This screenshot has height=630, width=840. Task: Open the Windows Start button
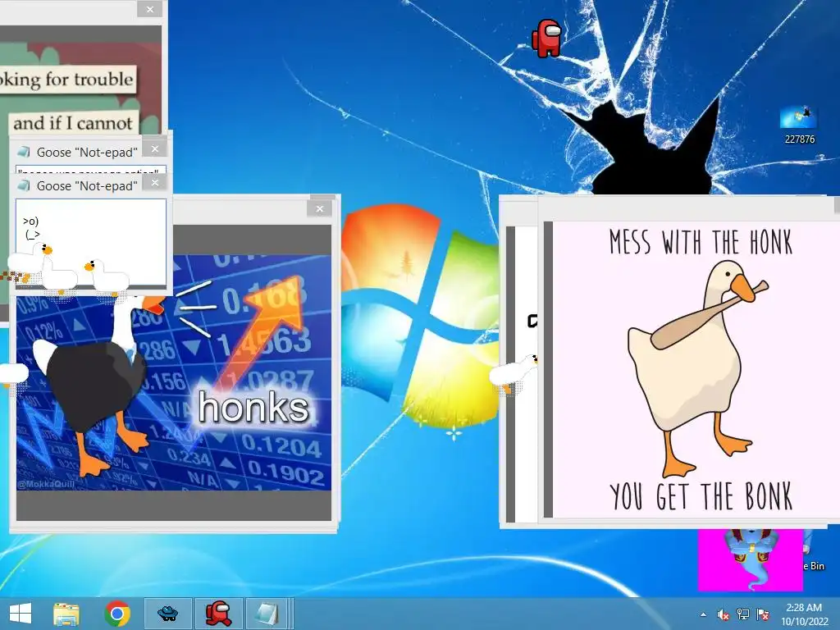pos(21,614)
